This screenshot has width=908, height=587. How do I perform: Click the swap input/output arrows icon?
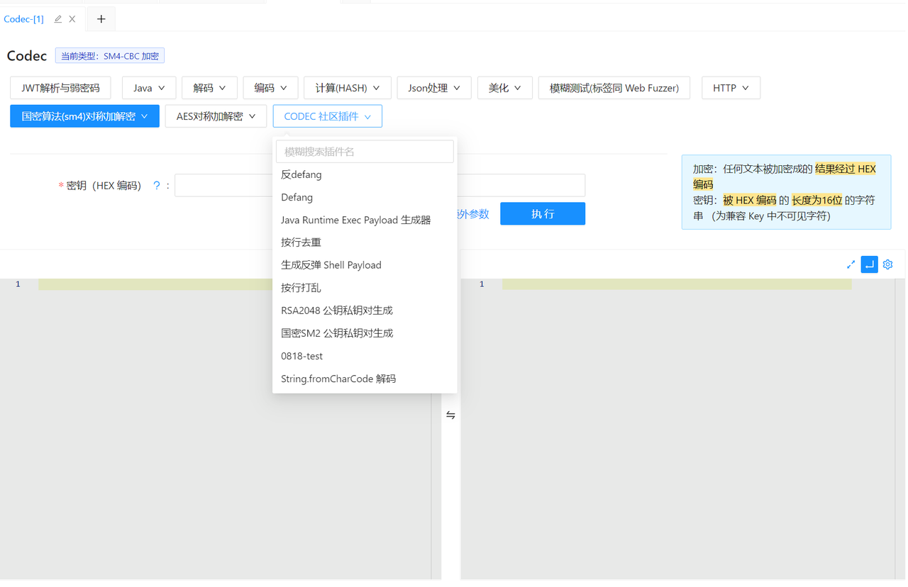(x=450, y=415)
